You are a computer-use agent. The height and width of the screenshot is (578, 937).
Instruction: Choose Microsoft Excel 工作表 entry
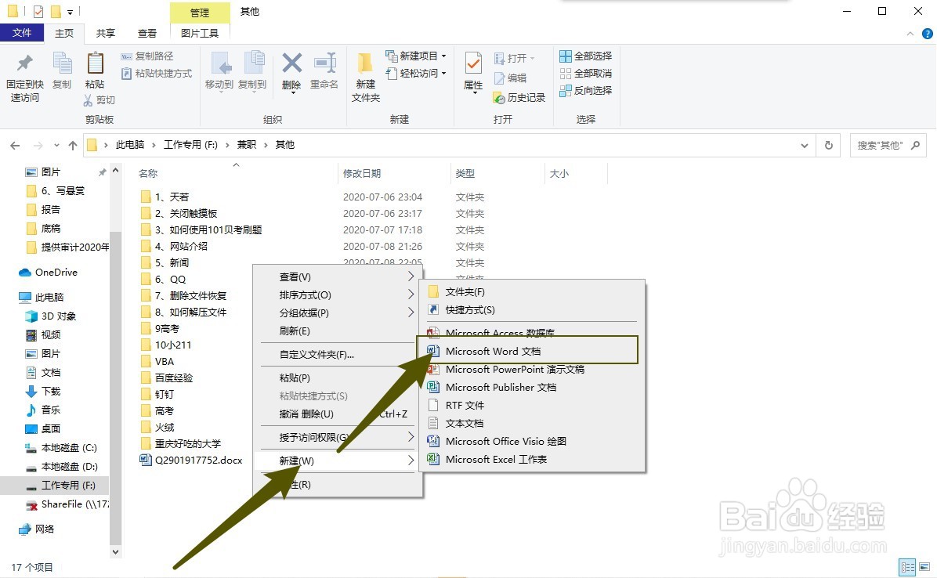pyautogui.click(x=532, y=459)
